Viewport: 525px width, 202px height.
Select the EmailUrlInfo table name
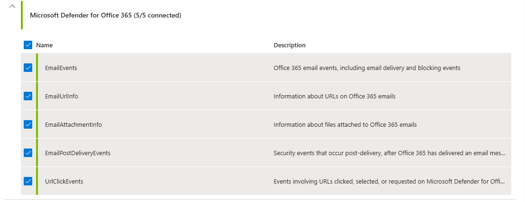coord(61,96)
